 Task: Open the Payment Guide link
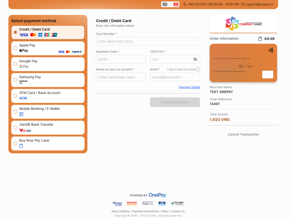pyautogui.click(x=189, y=87)
